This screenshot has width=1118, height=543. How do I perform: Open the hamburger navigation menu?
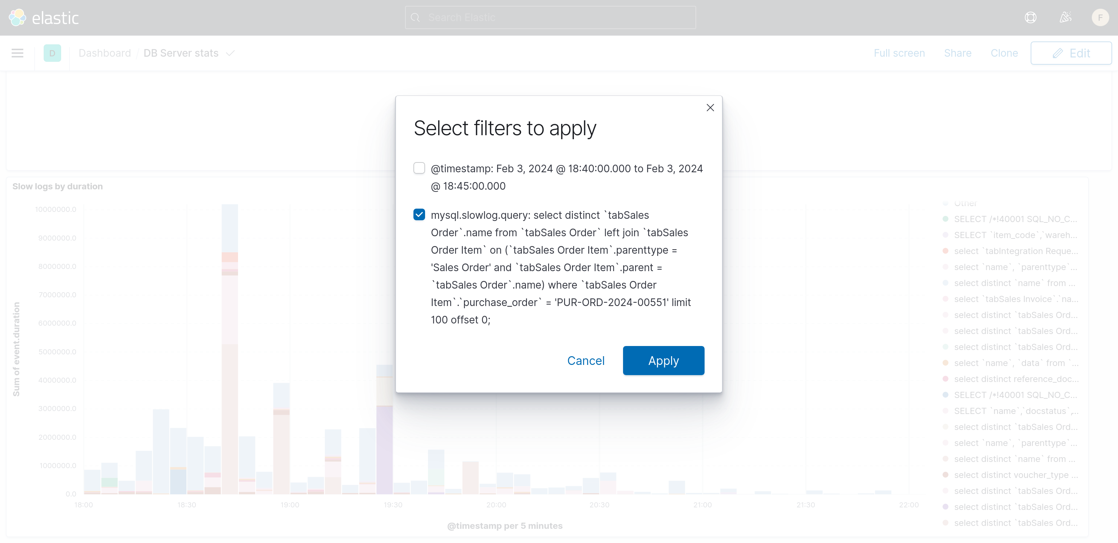coord(17,53)
